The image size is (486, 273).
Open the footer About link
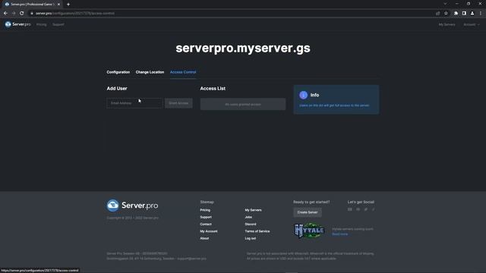coord(204,238)
